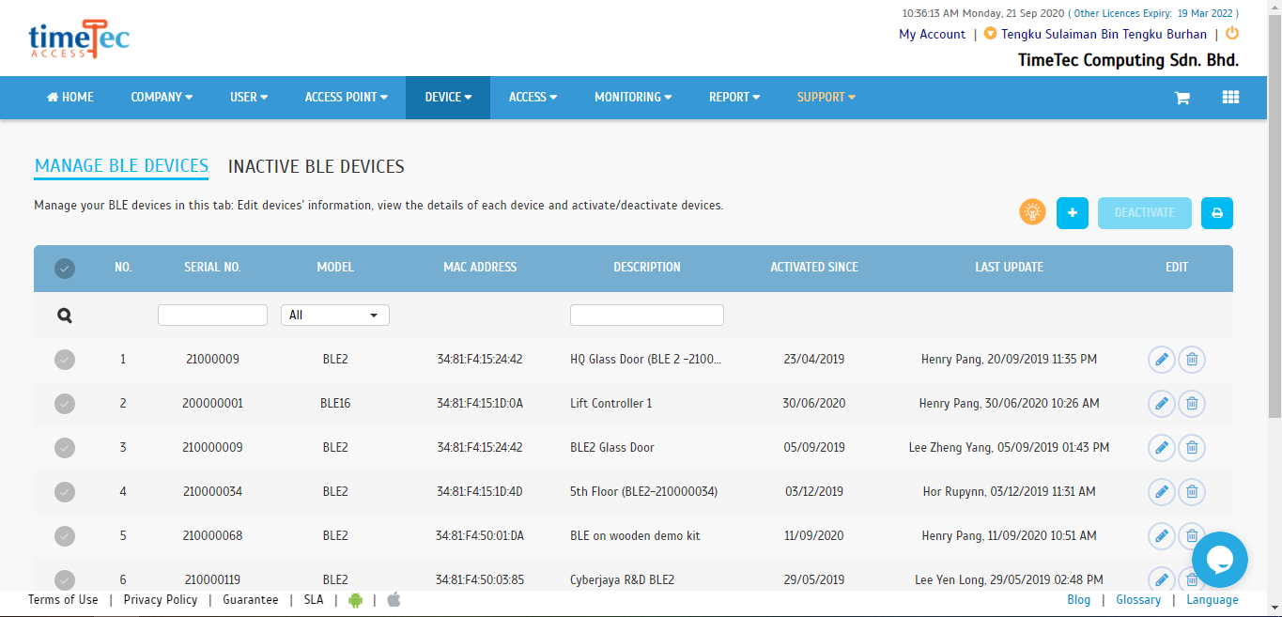The width and height of the screenshot is (1282, 617).
Task: Delete device 21000009 with trash icon
Action: click(1192, 359)
